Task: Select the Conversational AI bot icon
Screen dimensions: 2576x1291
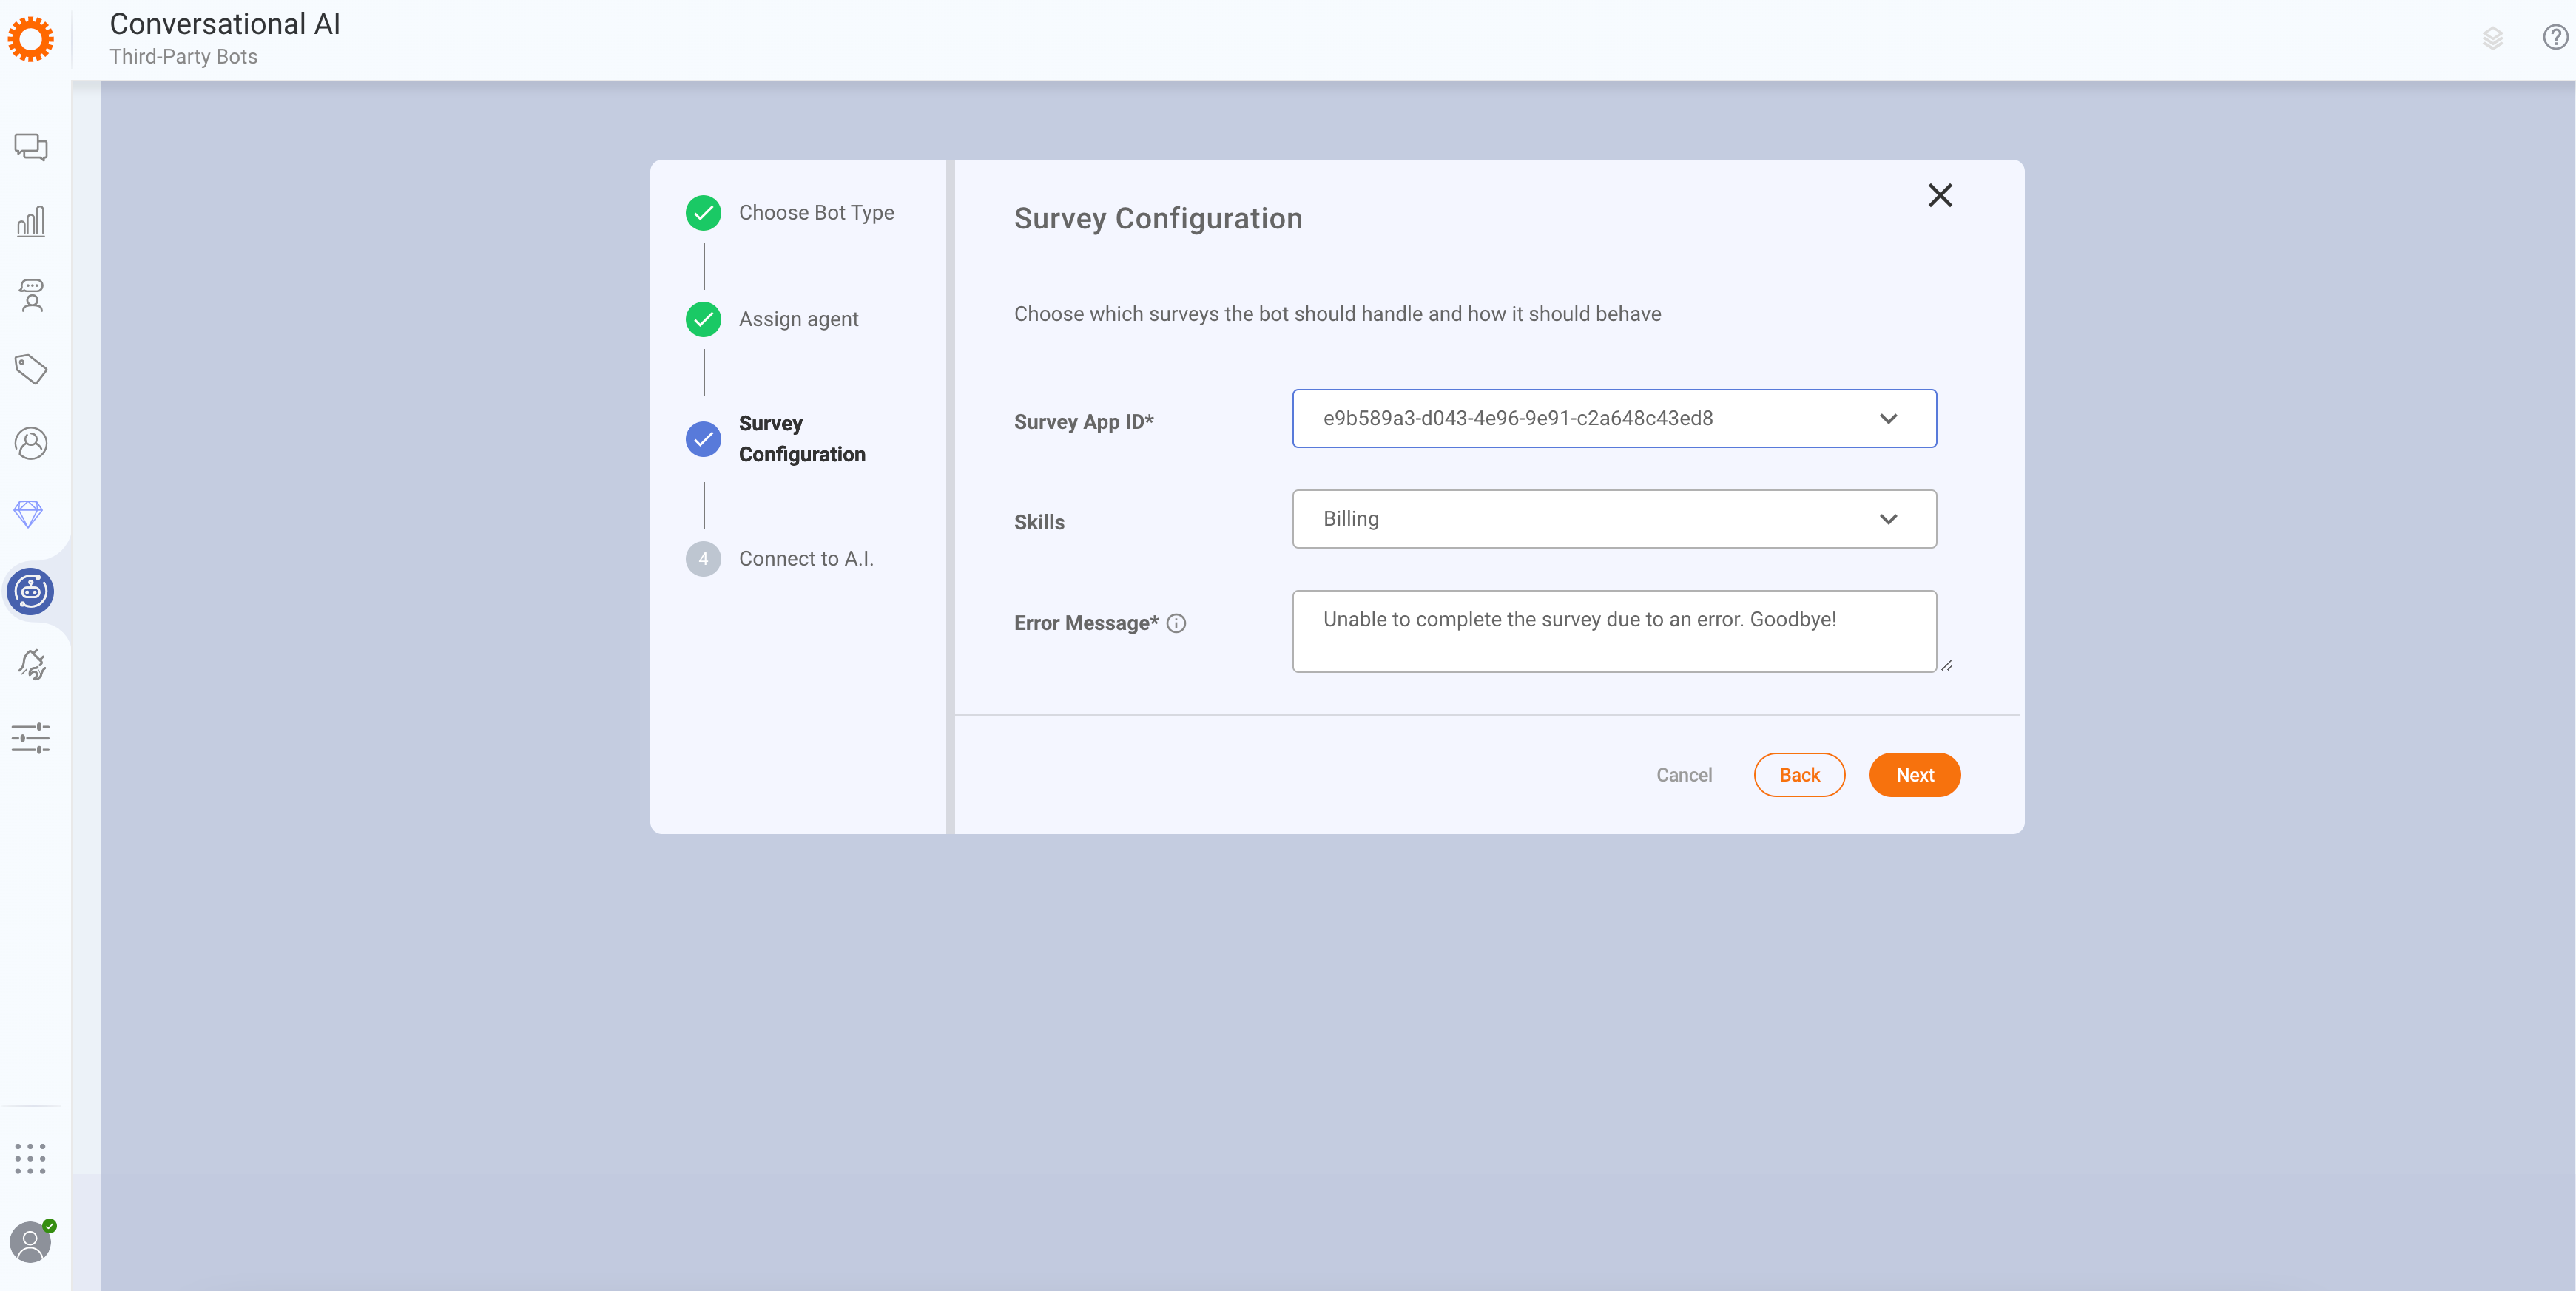Action: (31, 592)
